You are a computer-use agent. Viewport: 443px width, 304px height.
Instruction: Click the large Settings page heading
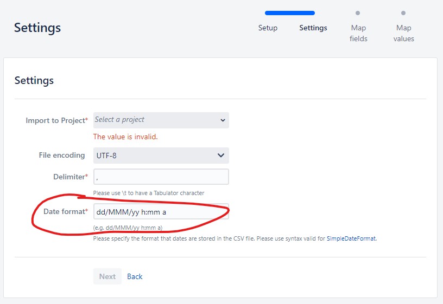[37, 28]
